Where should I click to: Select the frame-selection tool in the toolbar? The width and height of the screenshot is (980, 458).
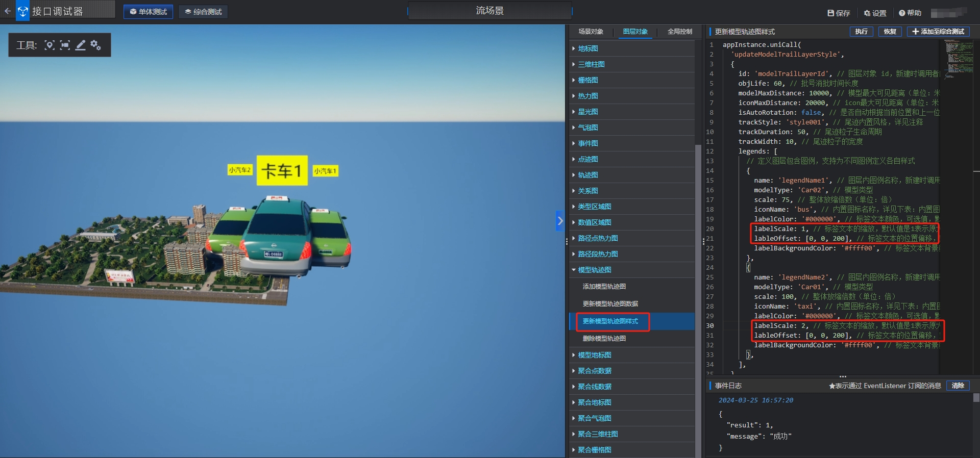65,45
